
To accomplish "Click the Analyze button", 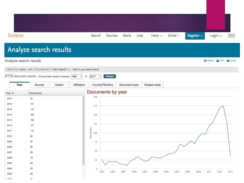I will point(110,76).
